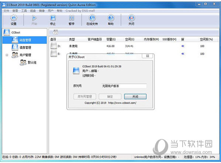Sort by 类型 column header

coord(72,40)
